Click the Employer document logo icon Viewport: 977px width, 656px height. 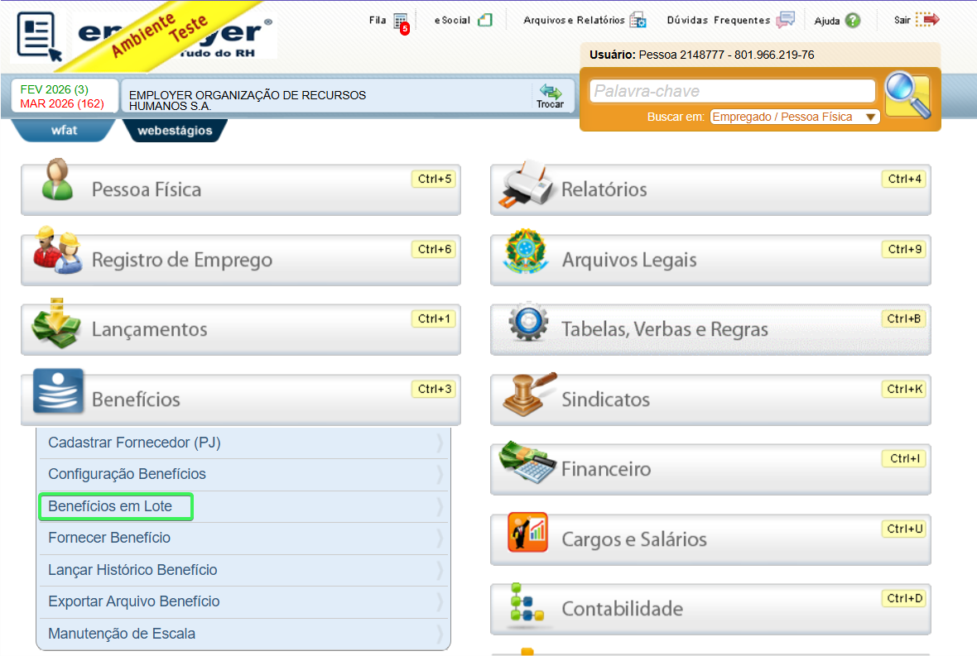39,36
